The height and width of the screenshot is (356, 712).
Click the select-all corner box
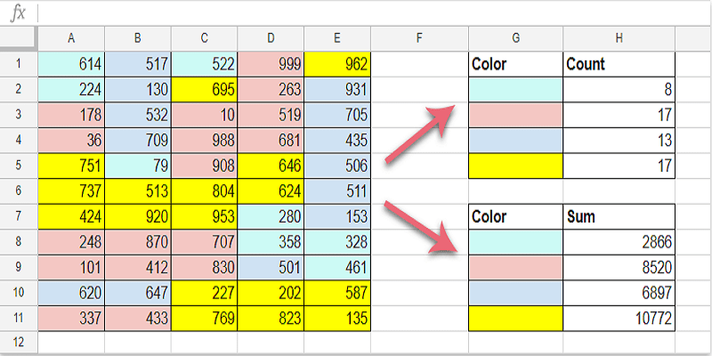tap(18, 38)
